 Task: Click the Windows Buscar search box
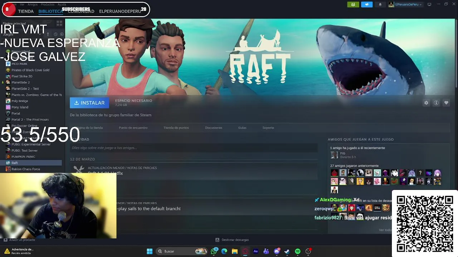click(182, 251)
